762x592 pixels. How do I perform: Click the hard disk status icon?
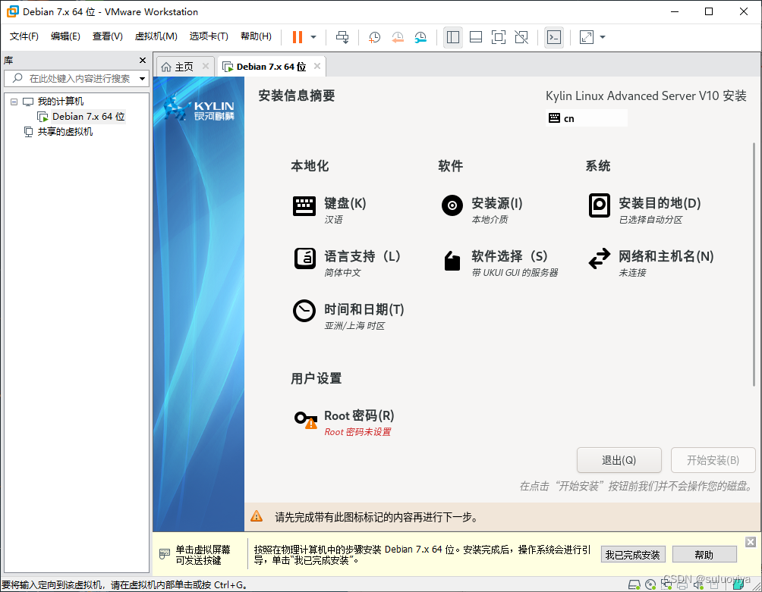pos(634,584)
